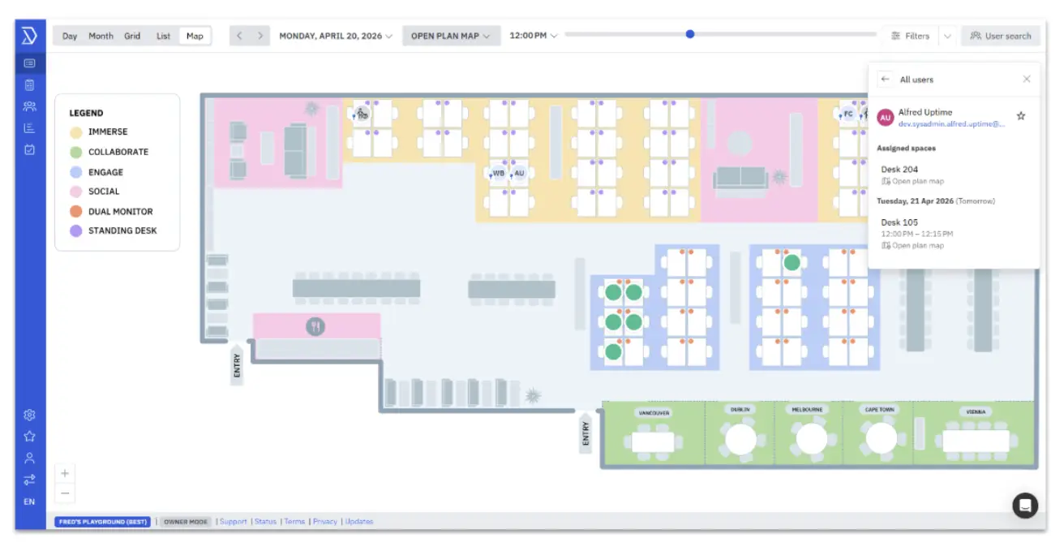Open the Support link
Image resolution: width=1064 pixels, height=547 pixels.
point(233,522)
